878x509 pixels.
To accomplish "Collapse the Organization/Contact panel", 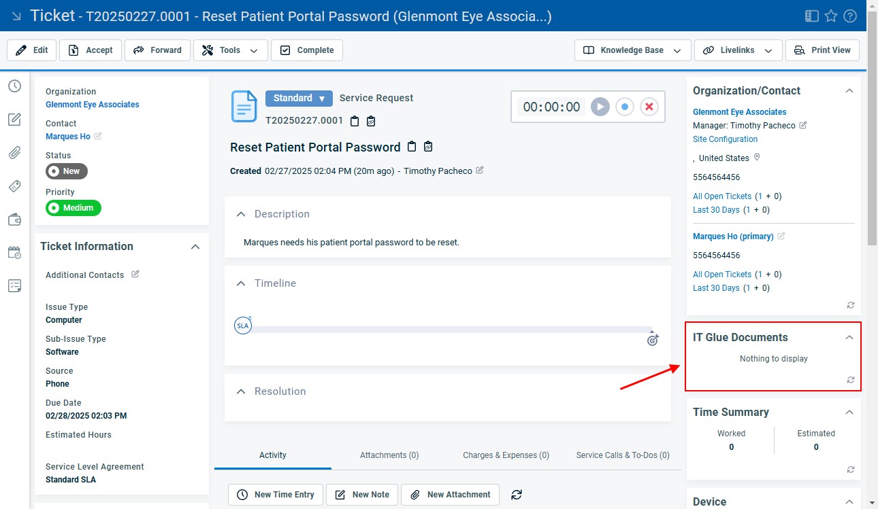I will point(849,91).
